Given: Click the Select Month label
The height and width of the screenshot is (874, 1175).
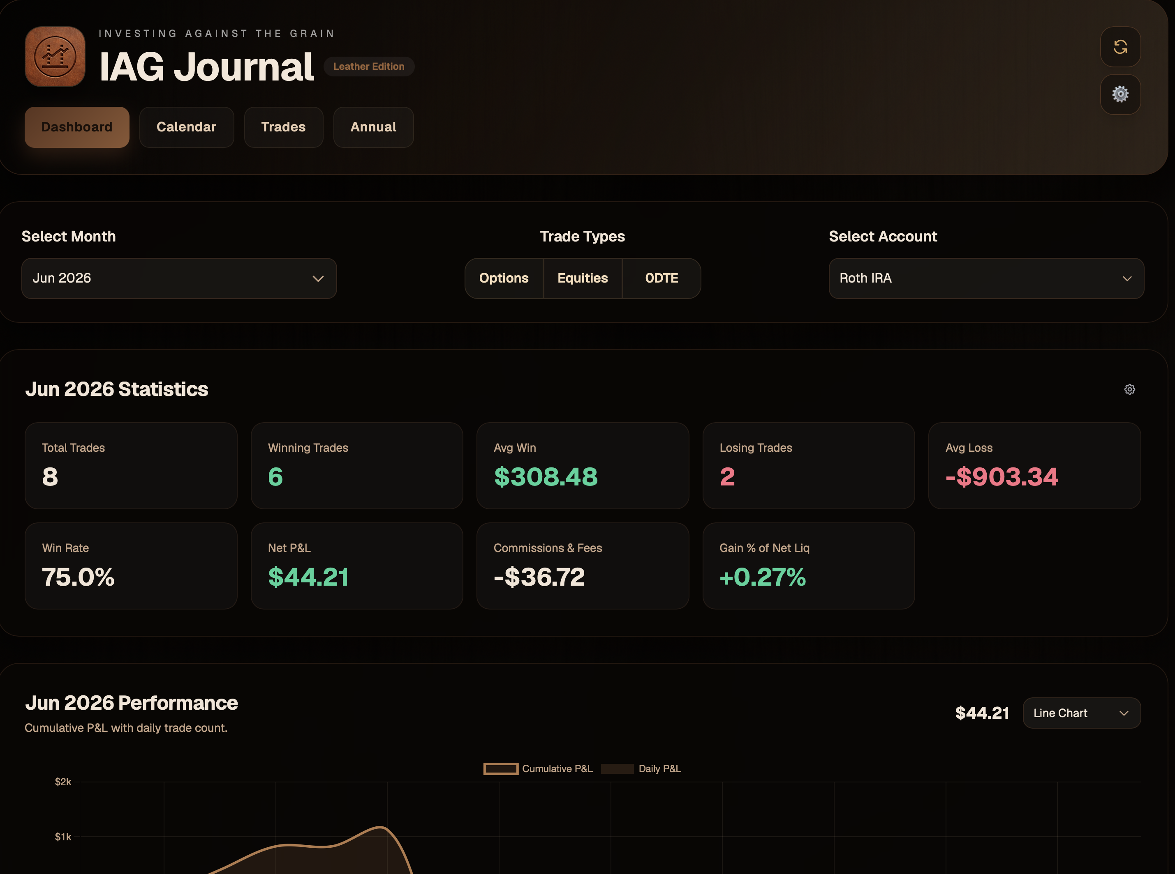Looking at the screenshot, I should click(68, 237).
